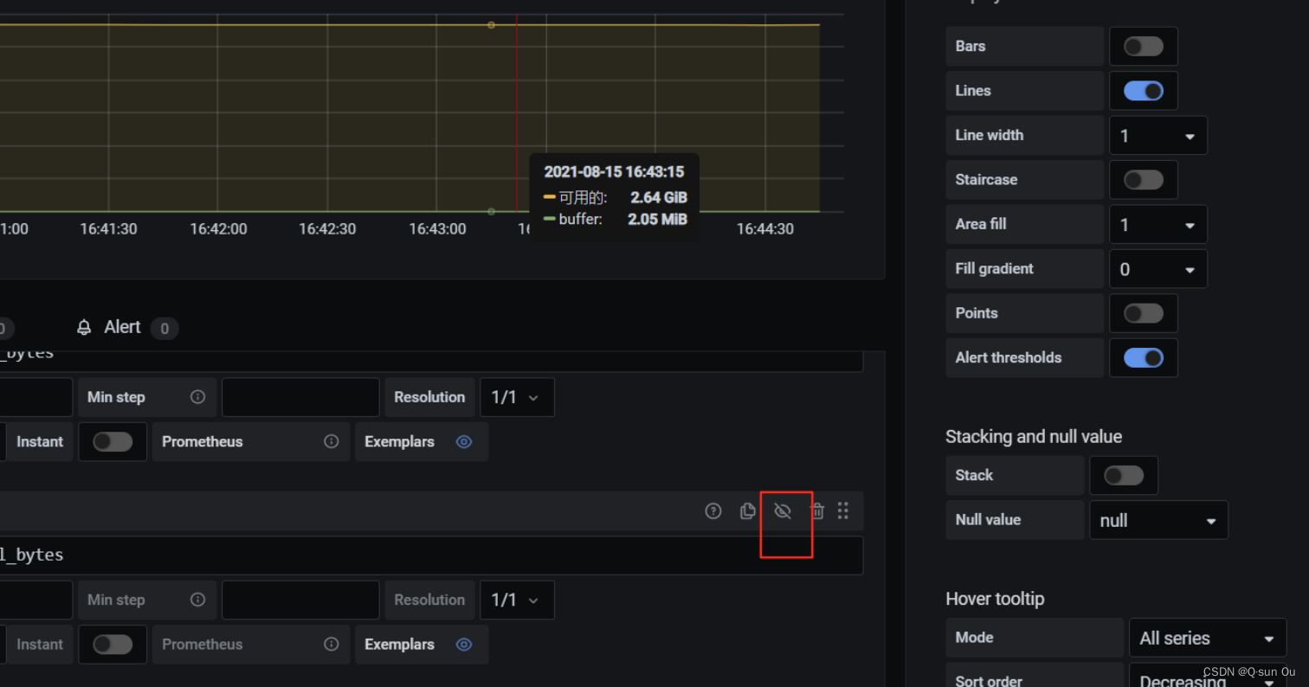Click the query help icon
This screenshot has width=1309, height=687.
(713, 510)
